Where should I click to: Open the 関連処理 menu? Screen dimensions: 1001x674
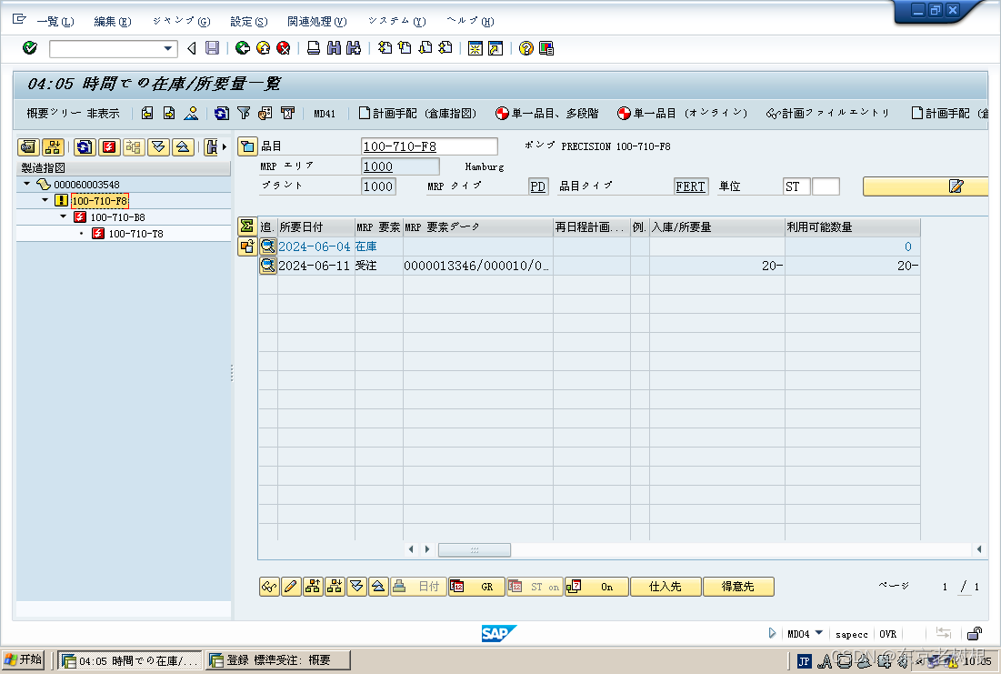(316, 21)
